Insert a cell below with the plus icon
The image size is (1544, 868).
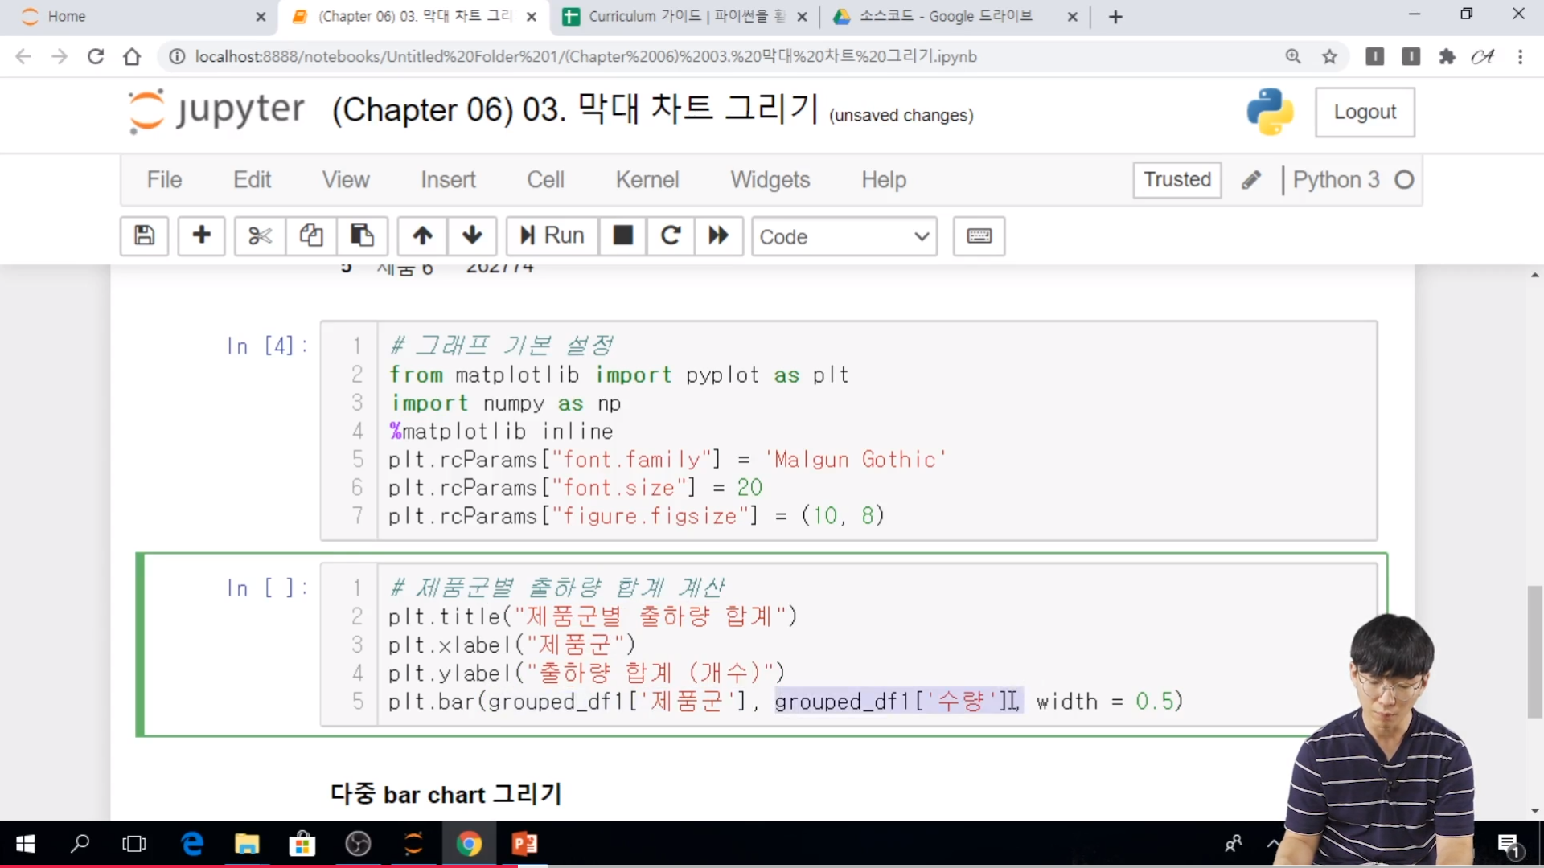point(201,235)
